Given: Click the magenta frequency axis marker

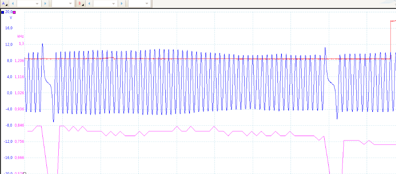Looking at the screenshot, I should tap(15, 13).
